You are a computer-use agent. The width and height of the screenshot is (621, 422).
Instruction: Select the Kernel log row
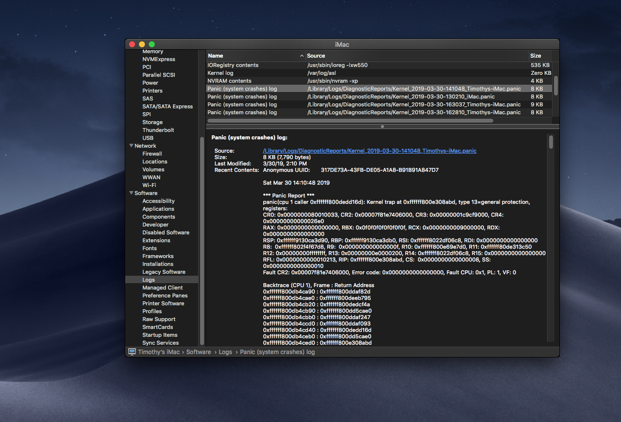379,73
